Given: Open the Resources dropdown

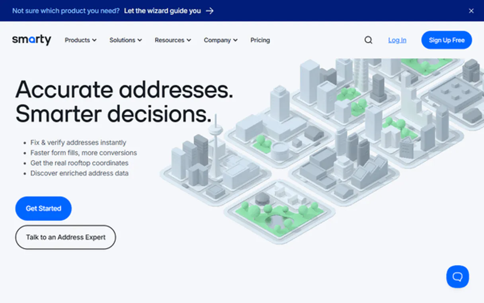Looking at the screenshot, I should 173,40.
